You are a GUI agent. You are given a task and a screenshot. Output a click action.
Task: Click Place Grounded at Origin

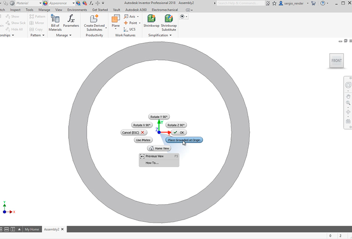184,140
